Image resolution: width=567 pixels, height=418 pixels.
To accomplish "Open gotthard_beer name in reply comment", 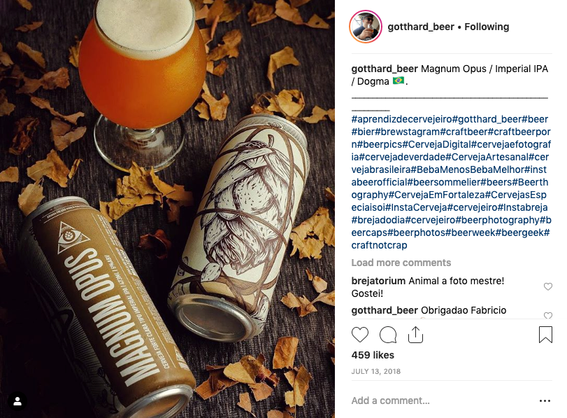I will [385, 310].
